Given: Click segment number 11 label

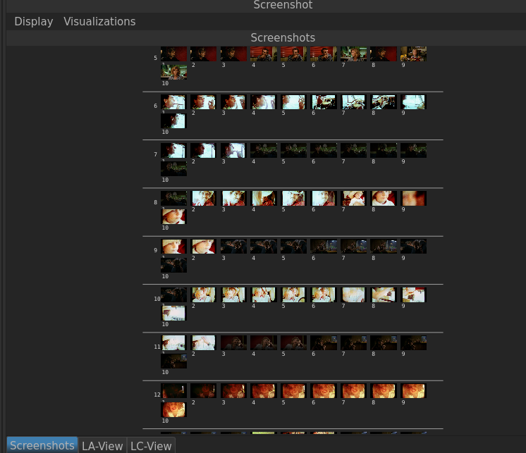Looking at the screenshot, I should pos(157,347).
